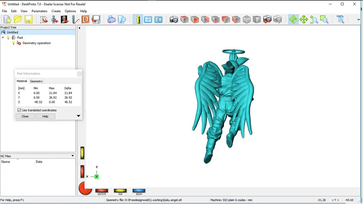The height and width of the screenshot is (204, 363).
Task: Activate the plus-minus zoom magnifier tool
Action: pyautogui.click(x=314, y=20)
